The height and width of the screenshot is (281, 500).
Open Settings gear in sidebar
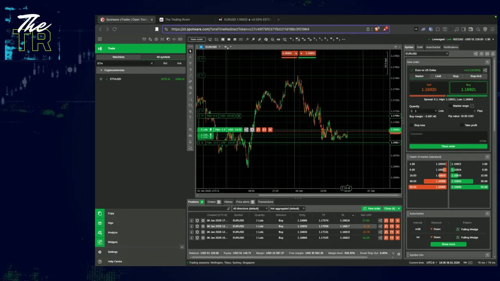point(100,252)
